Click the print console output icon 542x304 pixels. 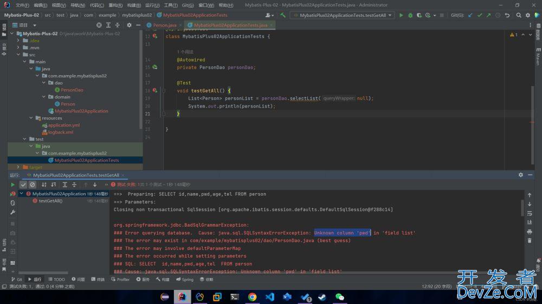(530, 232)
